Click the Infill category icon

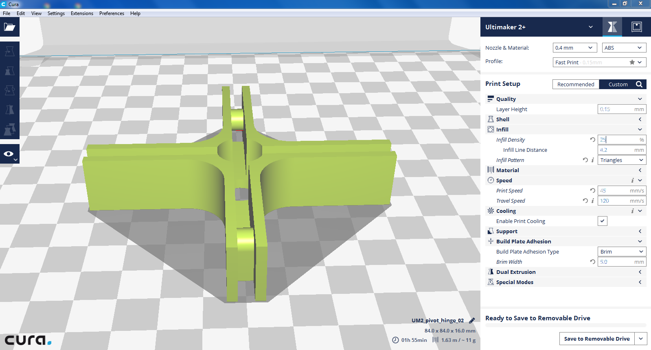coord(491,129)
